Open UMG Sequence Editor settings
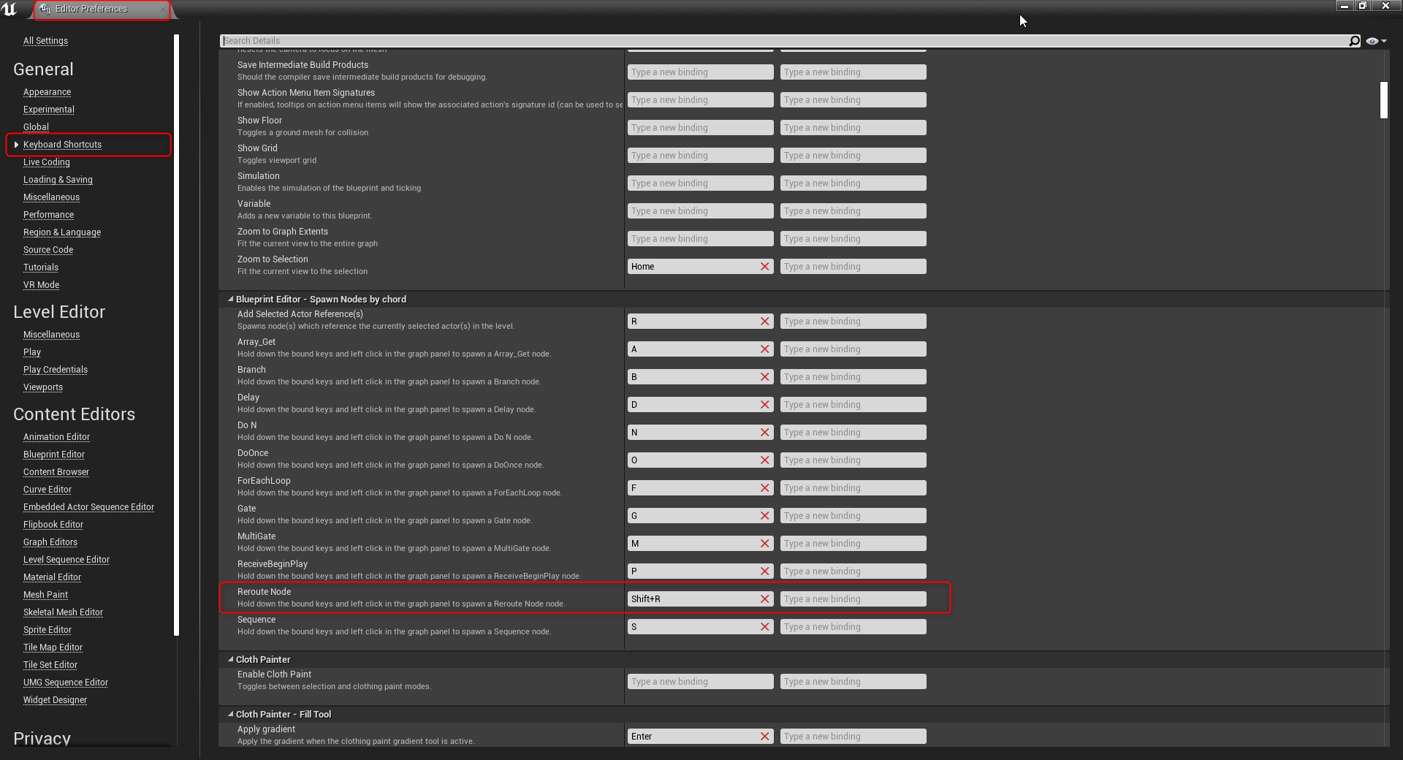Viewport: 1403px width, 760px height. (x=66, y=683)
